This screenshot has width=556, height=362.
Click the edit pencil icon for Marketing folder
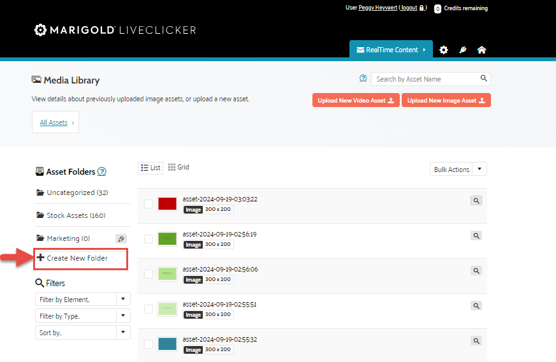[x=121, y=238]
